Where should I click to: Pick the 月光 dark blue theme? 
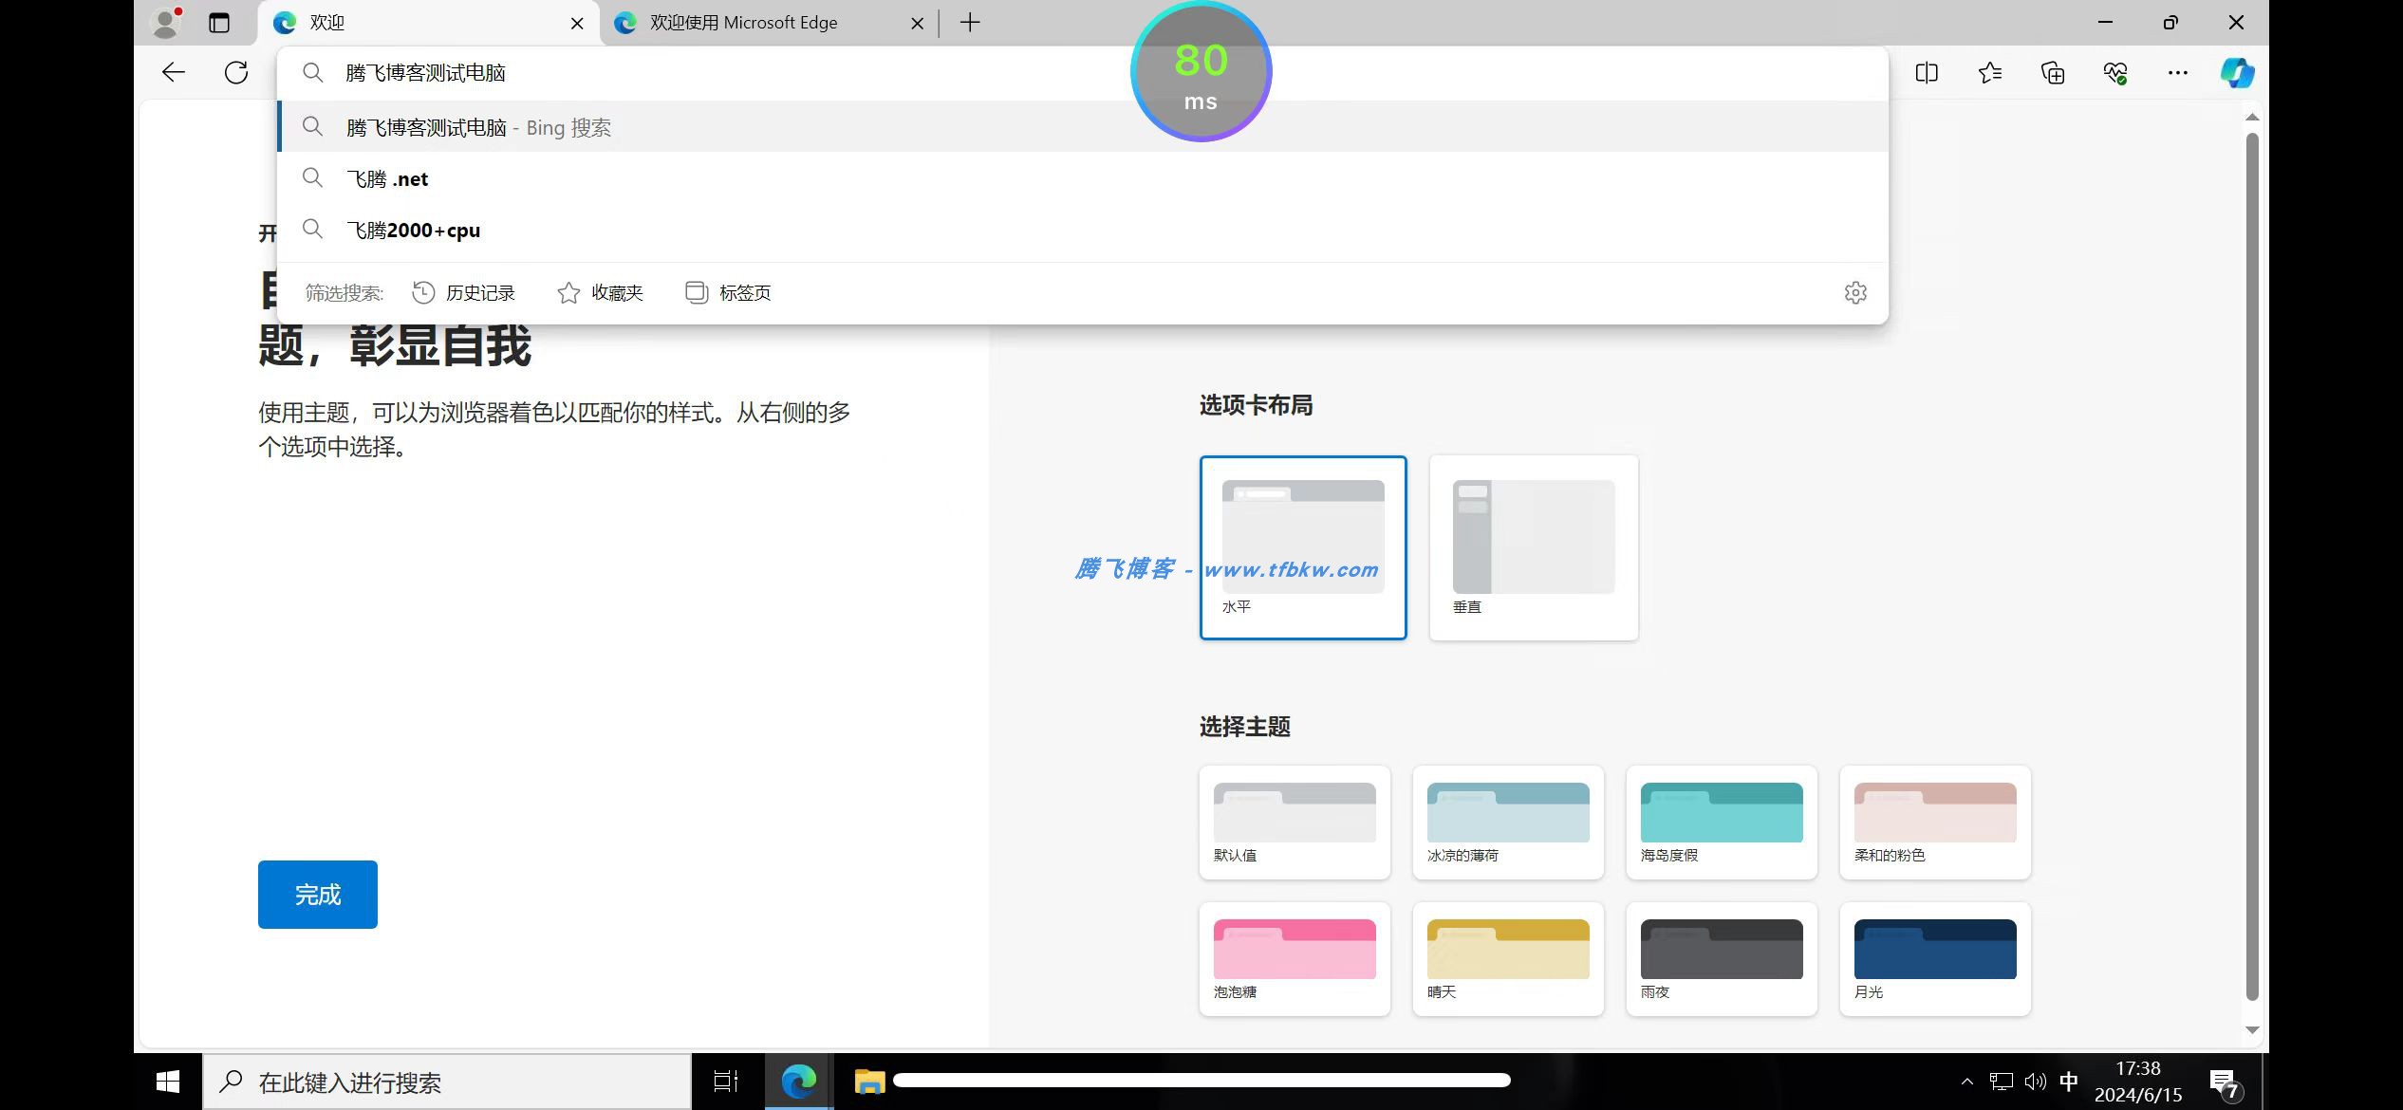(x=1934, y=958)
